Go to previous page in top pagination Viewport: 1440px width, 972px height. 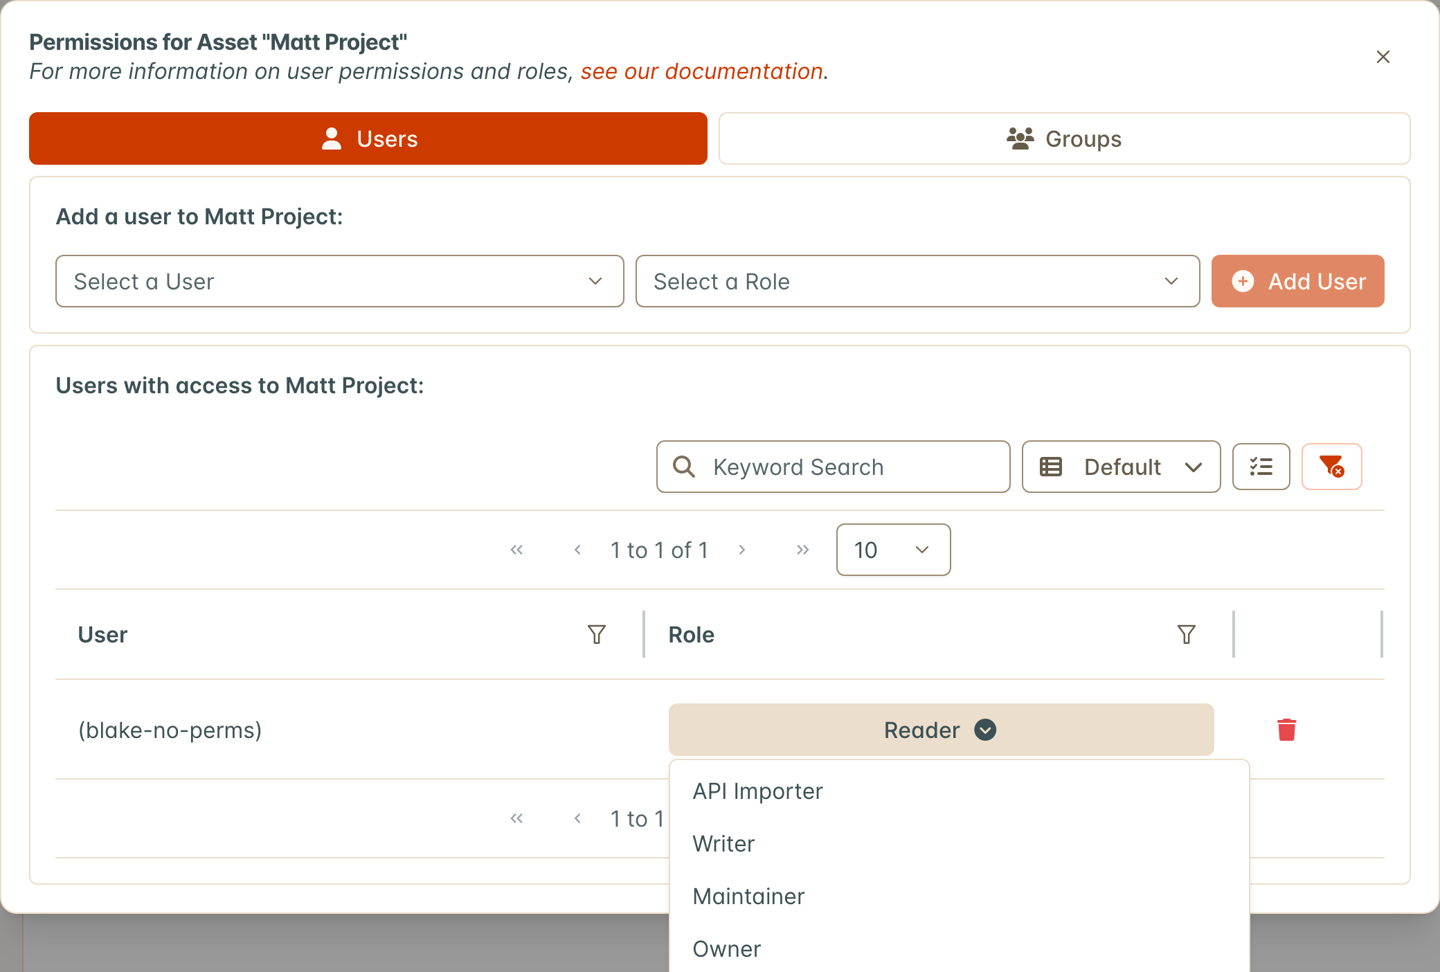(577, 550)
